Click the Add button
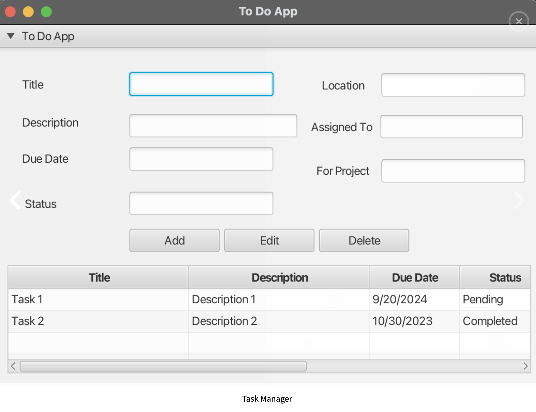Image resolution: width=536 pixels, height=412 pixels. tap(174, 240)
